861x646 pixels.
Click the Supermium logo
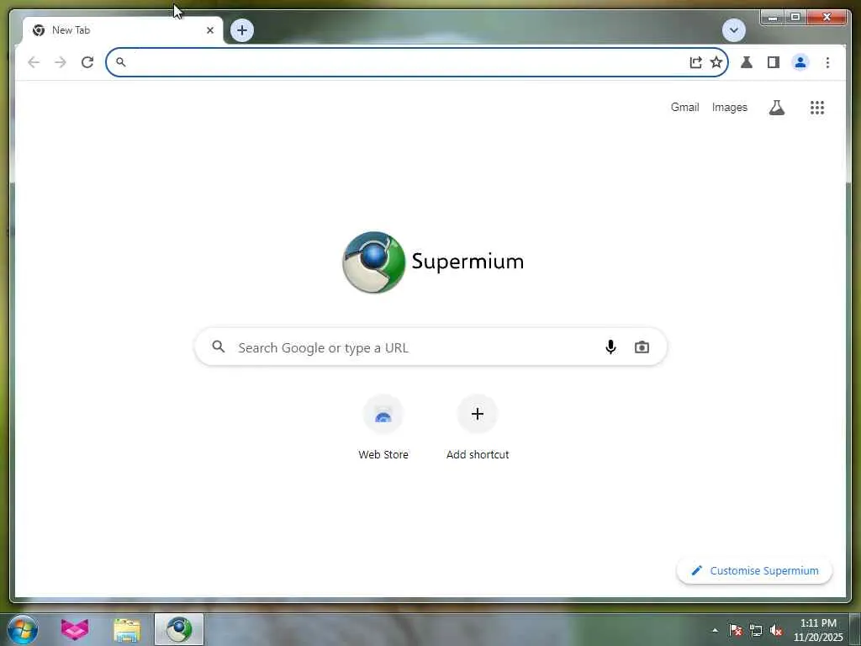coord(433,262)
